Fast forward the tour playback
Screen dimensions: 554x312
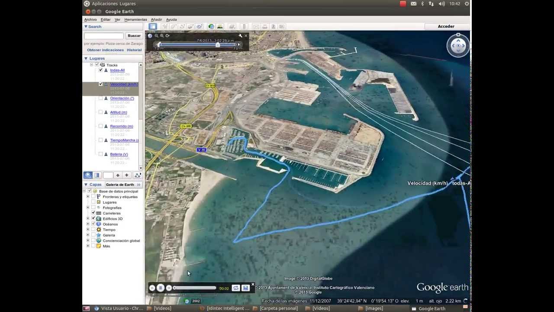pos(169,288)
